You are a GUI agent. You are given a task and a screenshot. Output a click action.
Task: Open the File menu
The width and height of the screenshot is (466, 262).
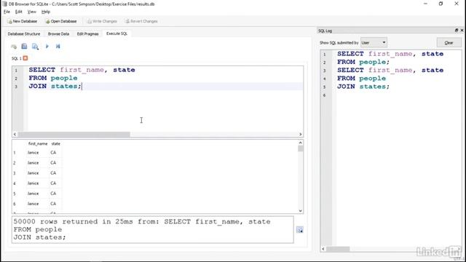(7, 12)
